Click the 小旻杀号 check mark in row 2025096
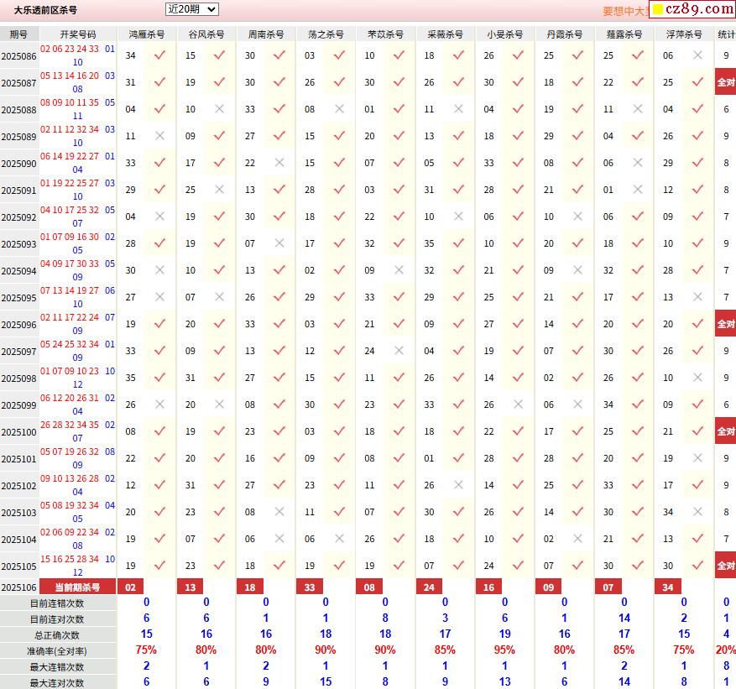The image size is (736, 689). (518, 324)
